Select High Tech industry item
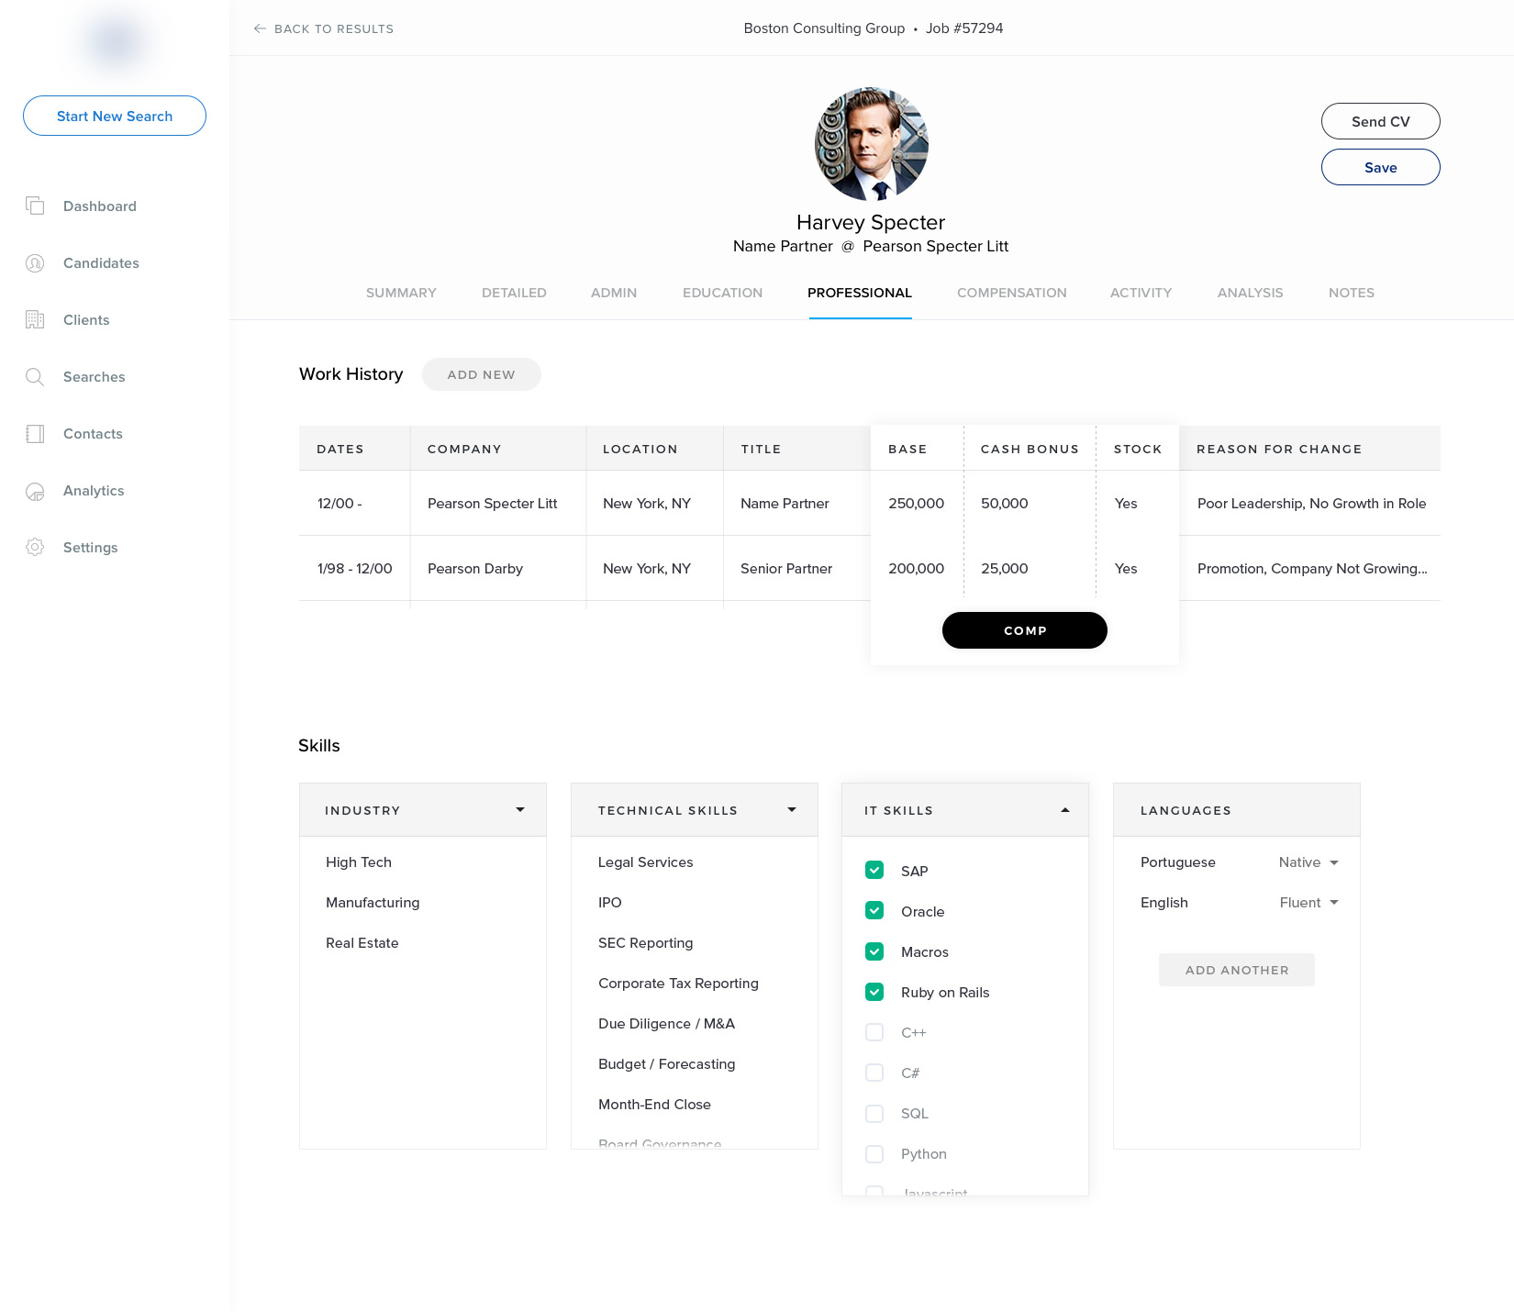1514x1312 pixels. [359, 862]
